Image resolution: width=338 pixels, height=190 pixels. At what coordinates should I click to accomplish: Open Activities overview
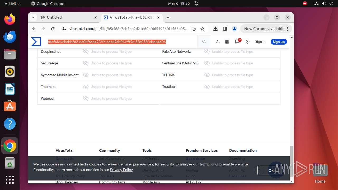[13, 3]
